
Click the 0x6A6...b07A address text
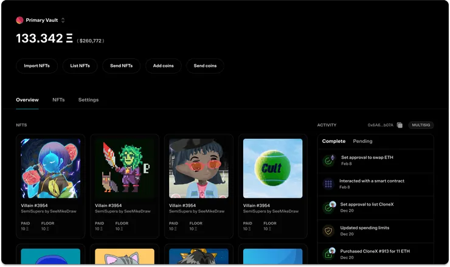380,125
